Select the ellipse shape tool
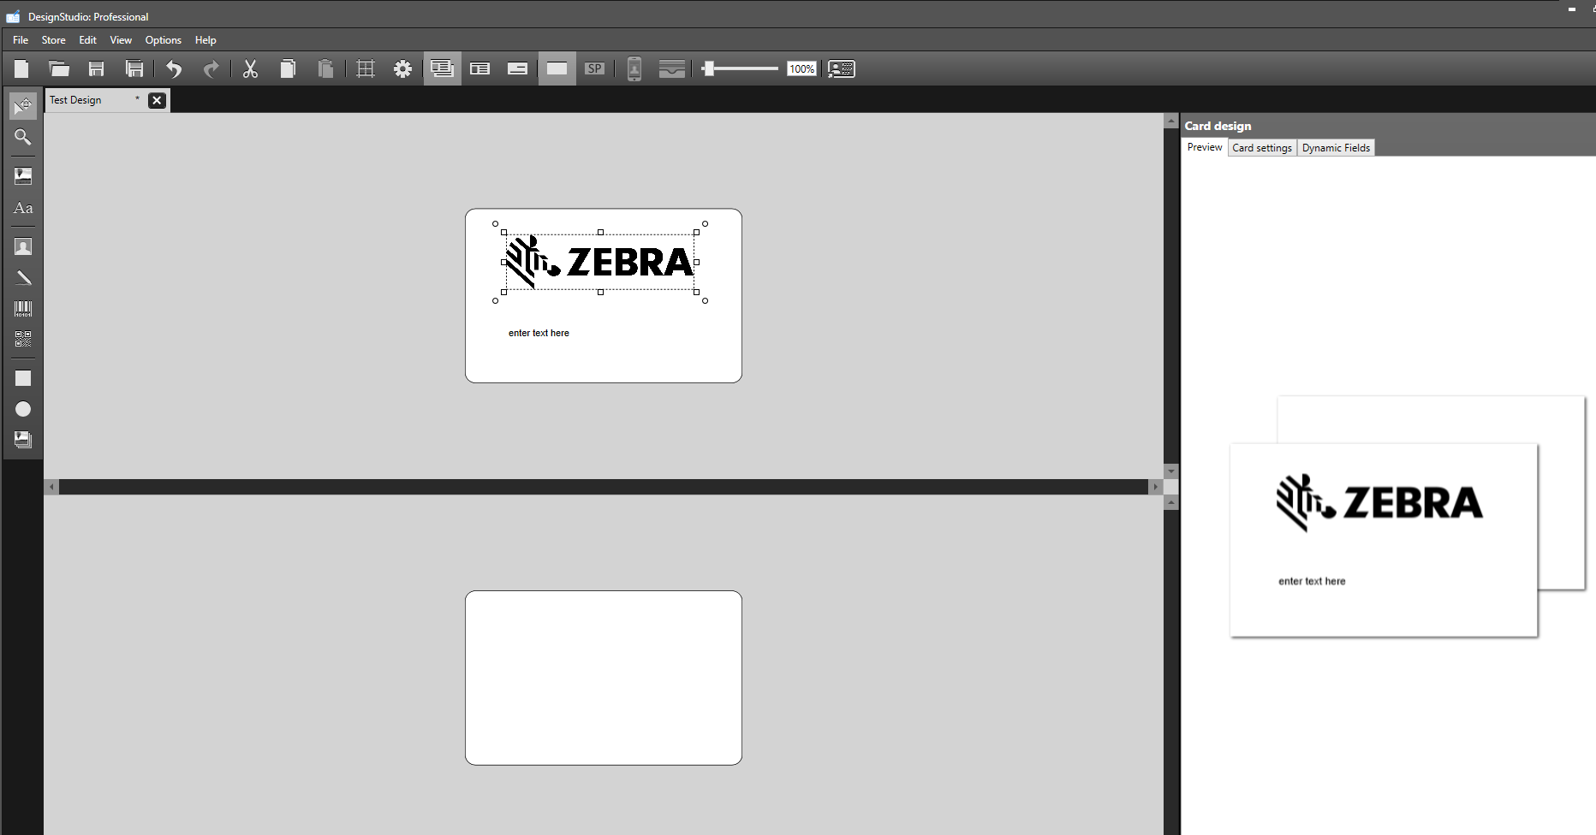Screen dimensions: 1596x835 (x=23, y=409)
